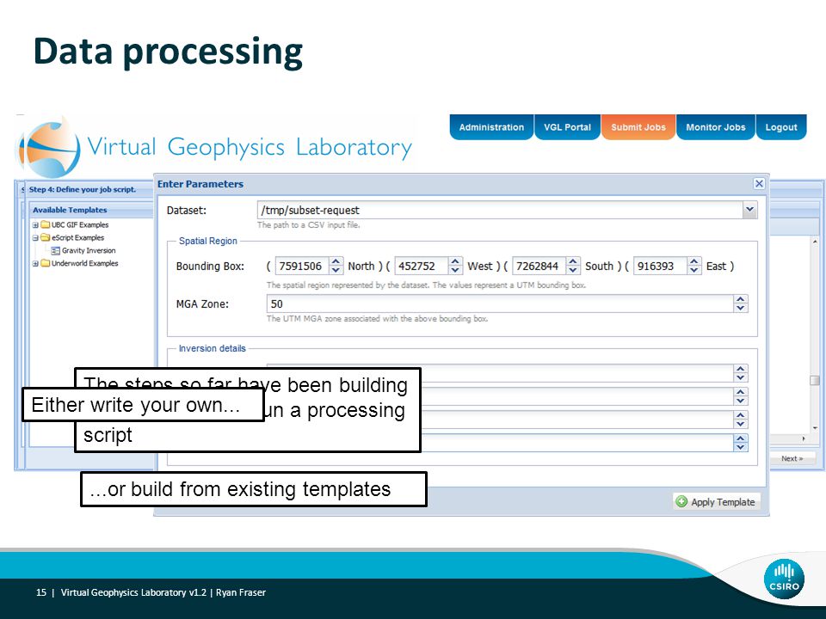826x619 pixels.
Task: Go to the Monitor Jobs tab
Action: 715,127
